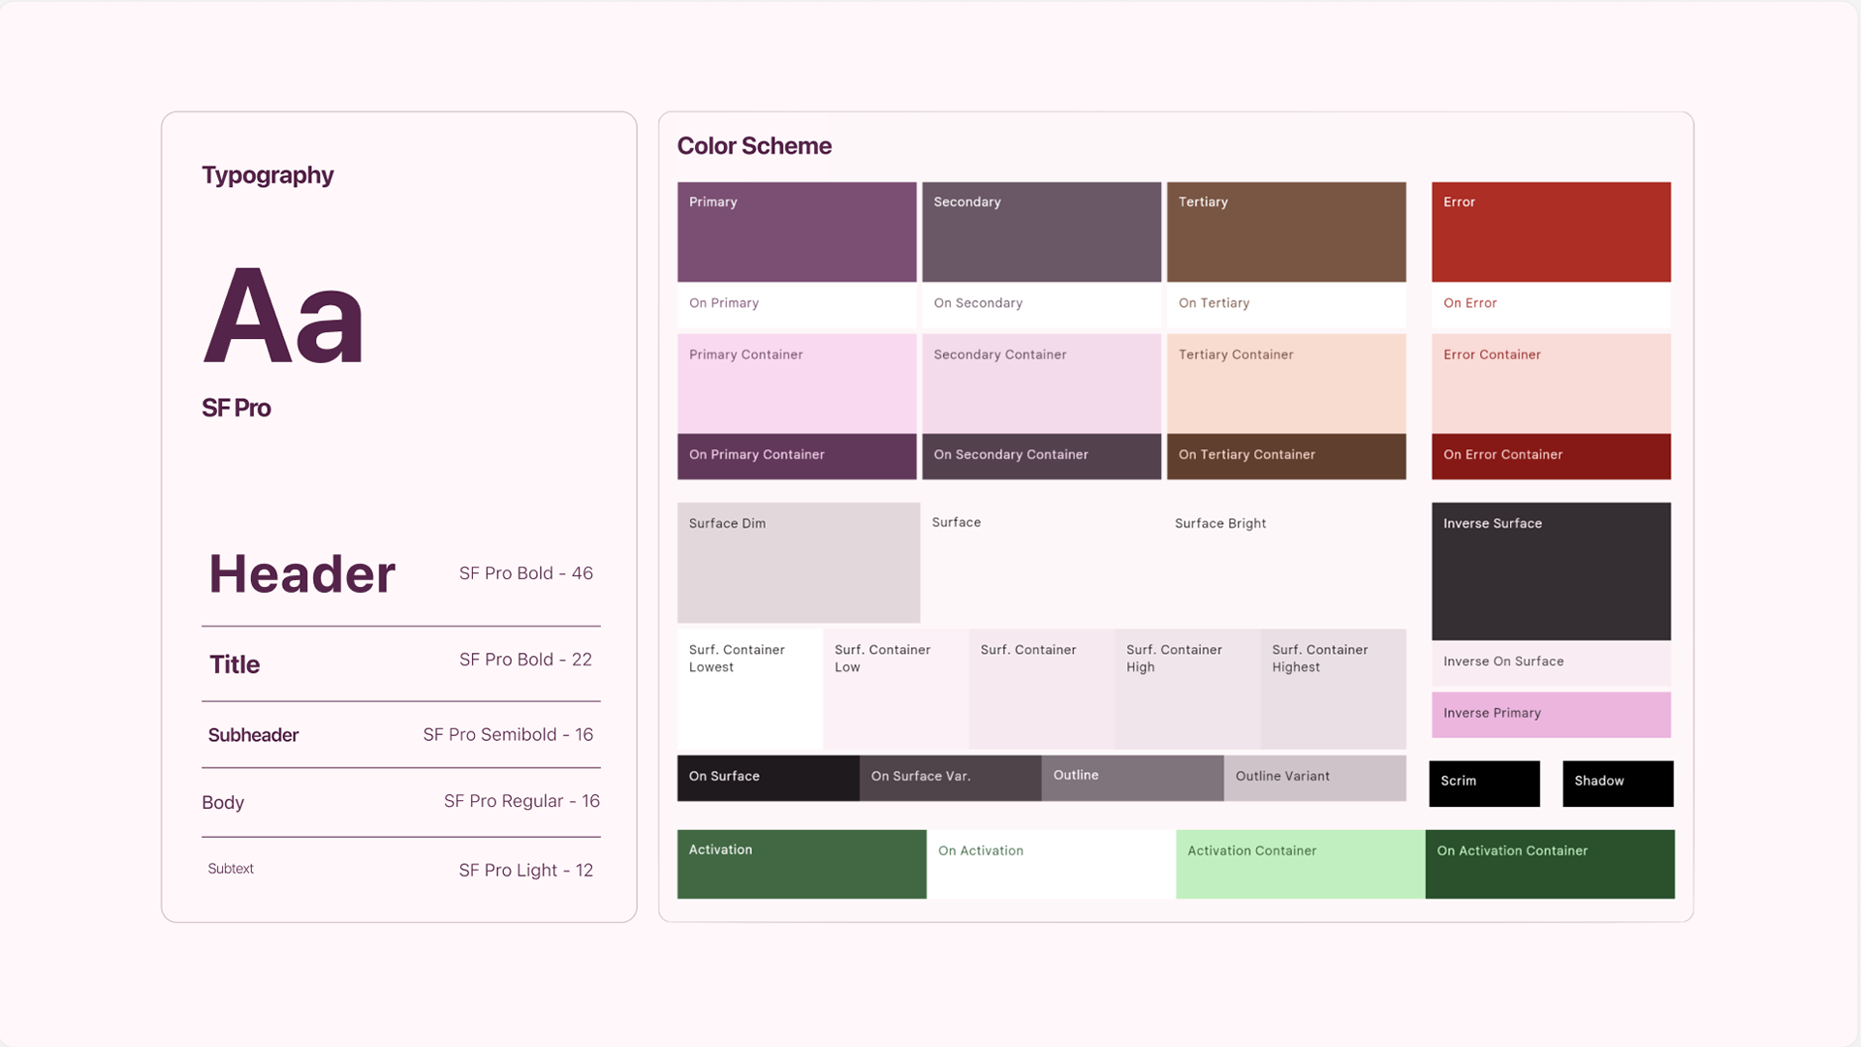Screen dimensions: 1861x1047
Task: Click the large Header text sample
Action: click(x=302, y=573)
